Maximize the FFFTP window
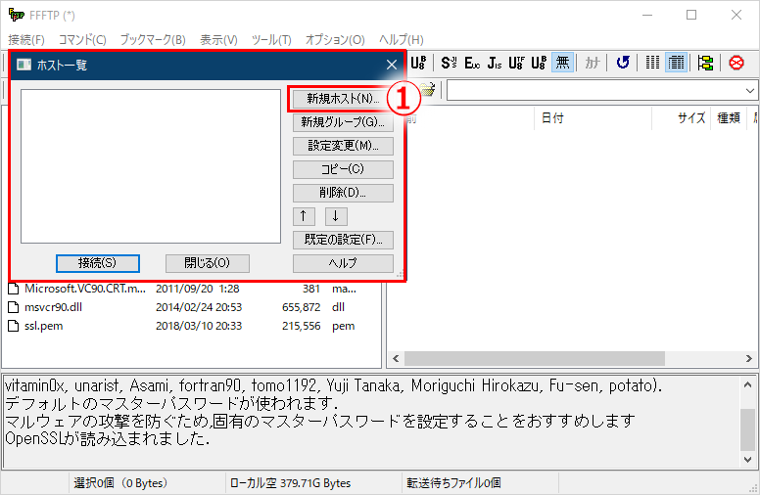The height and width of the screenshot is (495, 760). point(691,15)
